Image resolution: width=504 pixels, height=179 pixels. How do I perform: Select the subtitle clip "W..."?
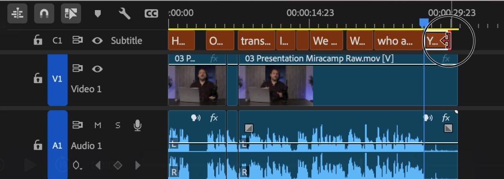360,41
